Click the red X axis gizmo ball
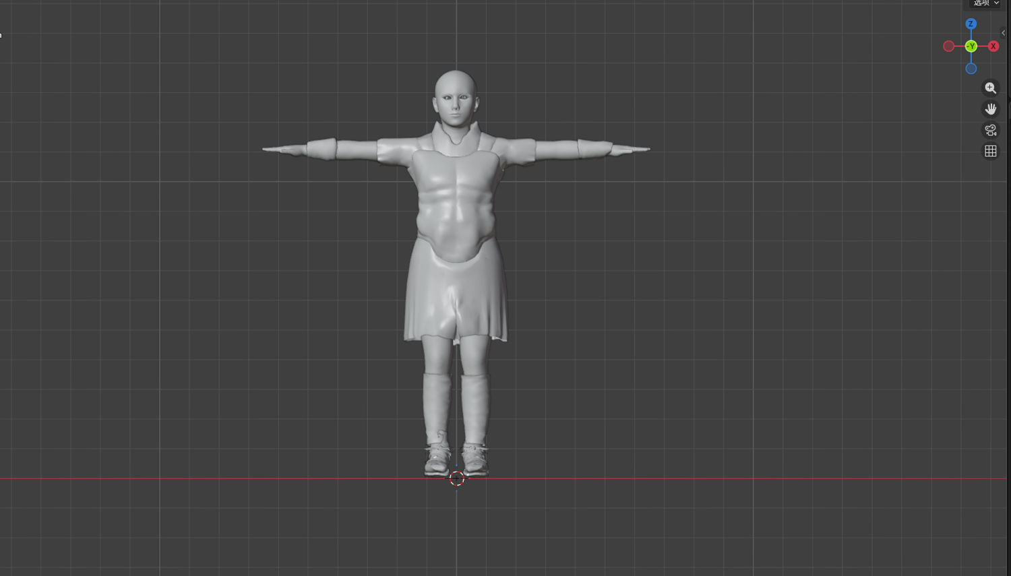1011x576 pixels. 993,46
